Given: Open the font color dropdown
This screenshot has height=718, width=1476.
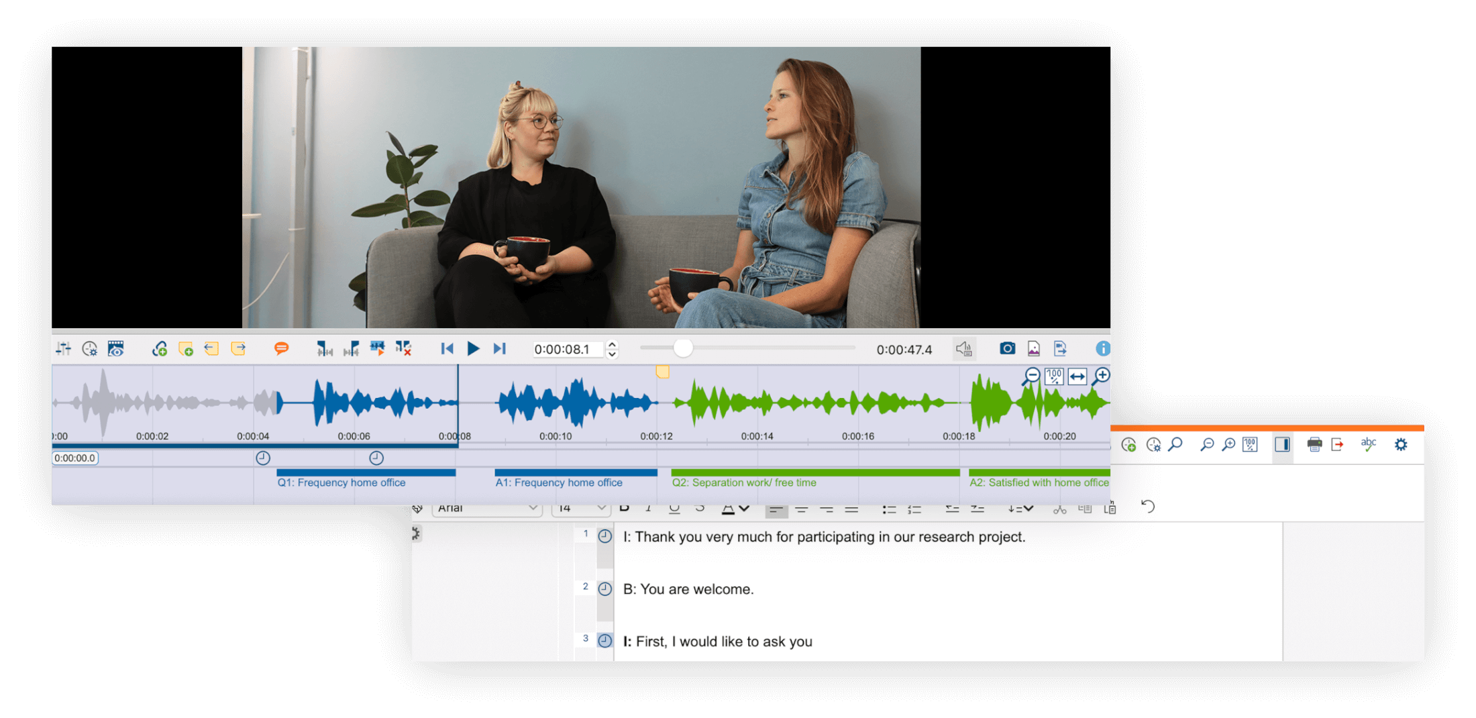Looking at the screenshot, I should click(735, 508).
